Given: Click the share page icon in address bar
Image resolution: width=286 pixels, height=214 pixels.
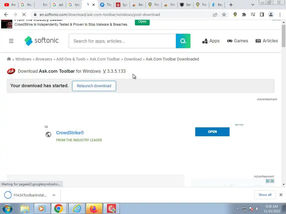Looking at the screenshot, I should click(x=215, y=14).
